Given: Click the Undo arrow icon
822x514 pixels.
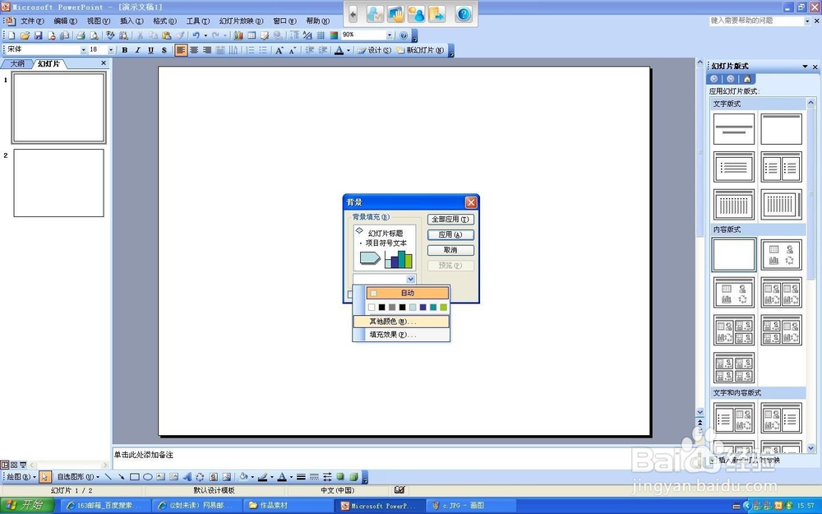Looking at the screenshot, I should (196, 35).
